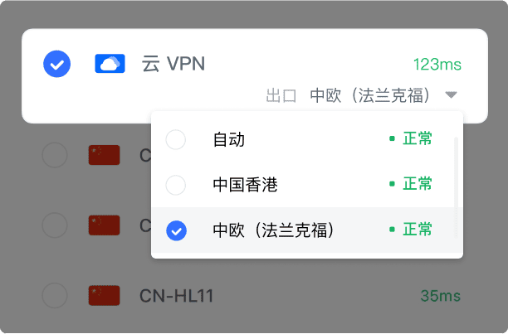Click the 123ms latency of 云 VPN
Screen dimensions: 508x334
click(437, 65)
